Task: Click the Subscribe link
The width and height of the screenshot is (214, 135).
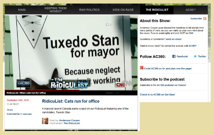Action: tap(196, 18)
